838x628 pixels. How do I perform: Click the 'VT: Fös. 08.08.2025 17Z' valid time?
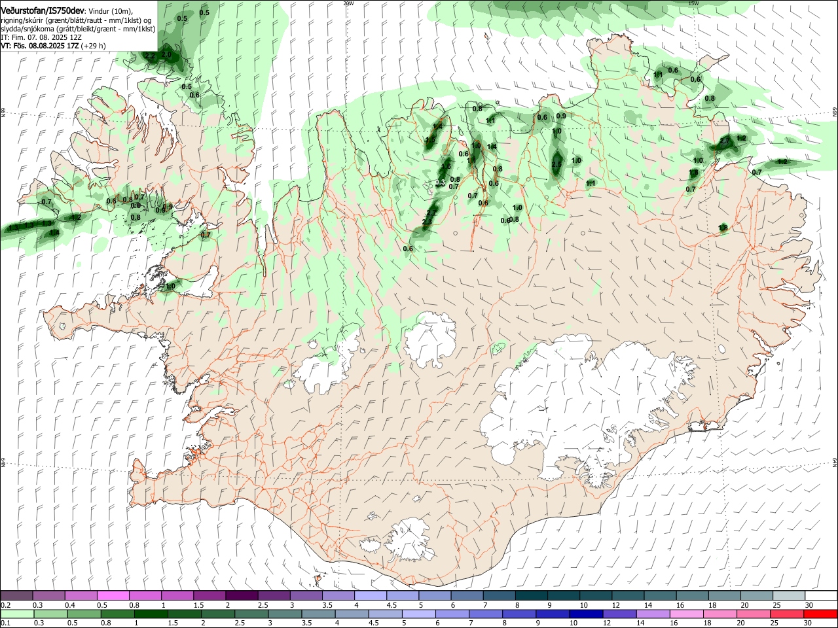pyautogui.click(x=40, y=46)
